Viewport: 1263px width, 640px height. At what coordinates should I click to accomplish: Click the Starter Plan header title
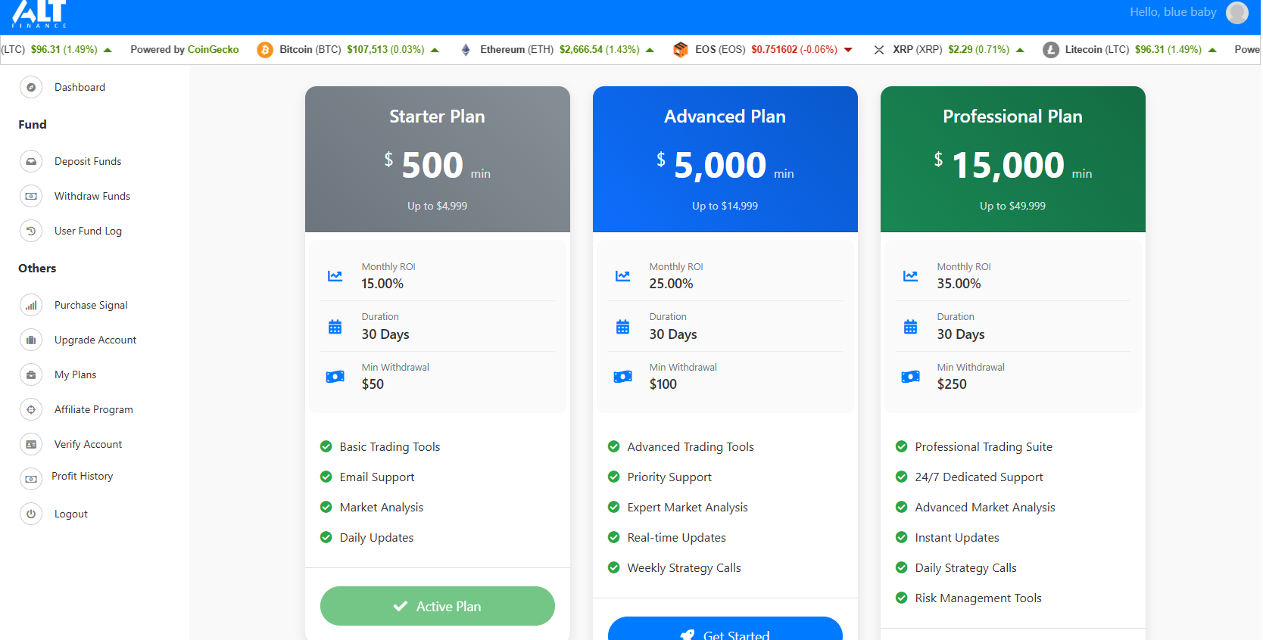(438, 117)
